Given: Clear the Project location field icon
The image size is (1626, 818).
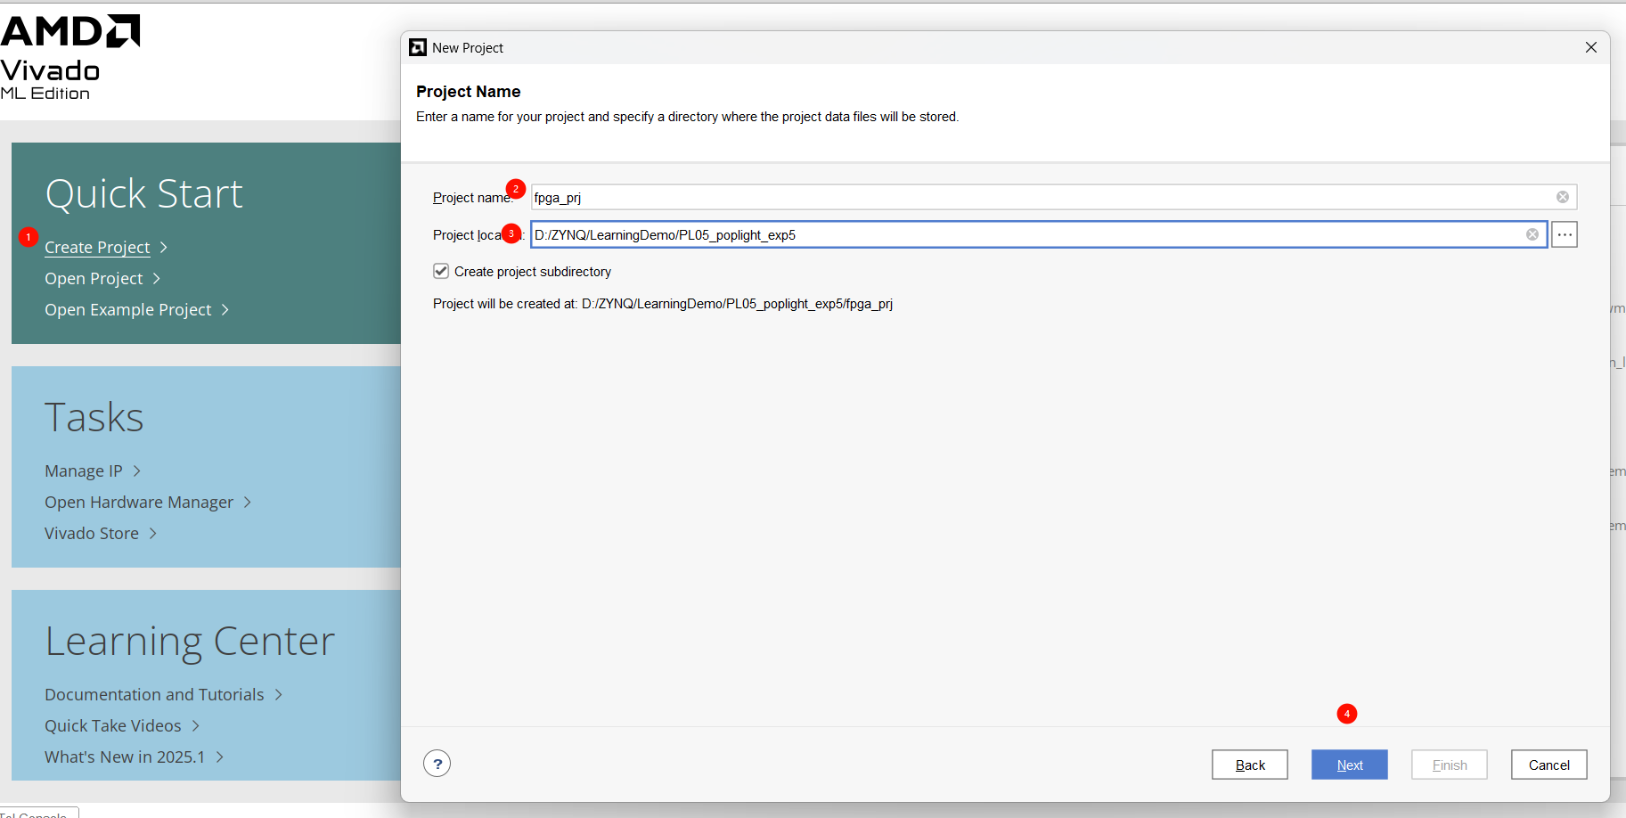Looking at the screenshot, I should click(1532, 234).
